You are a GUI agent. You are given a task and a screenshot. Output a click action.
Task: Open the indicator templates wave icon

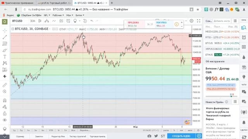(x=61, y=21)
